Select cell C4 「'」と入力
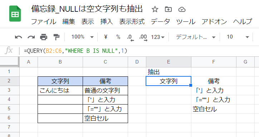The image size is (259, 137). [x=105, y=100]
